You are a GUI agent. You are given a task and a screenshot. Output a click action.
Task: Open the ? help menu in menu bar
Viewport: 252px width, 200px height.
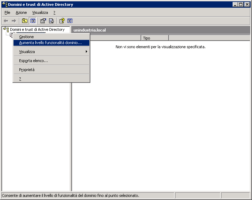tap(54, 12)
